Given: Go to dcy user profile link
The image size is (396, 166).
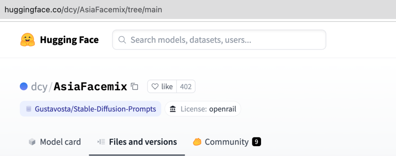Looking at the screenshot, I should (39, 87).
